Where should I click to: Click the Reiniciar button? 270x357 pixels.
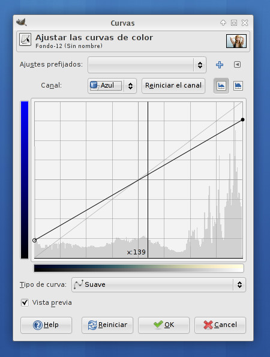click(x=107, y=325)
